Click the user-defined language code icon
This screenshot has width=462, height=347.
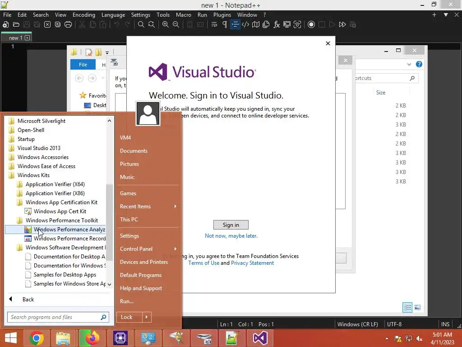pos(245,24)
